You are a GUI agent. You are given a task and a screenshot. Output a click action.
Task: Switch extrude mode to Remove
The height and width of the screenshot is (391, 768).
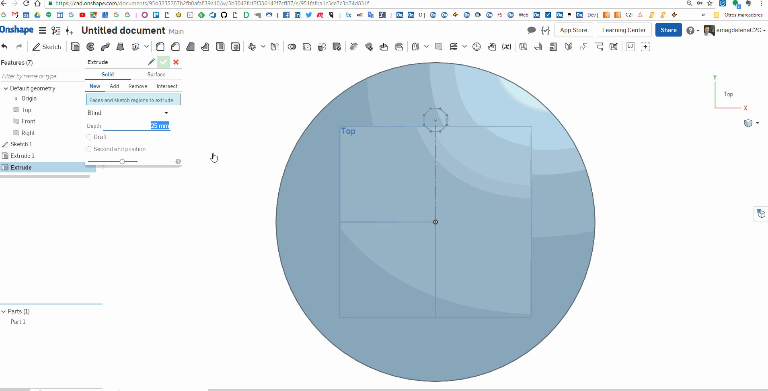(138, 86)
